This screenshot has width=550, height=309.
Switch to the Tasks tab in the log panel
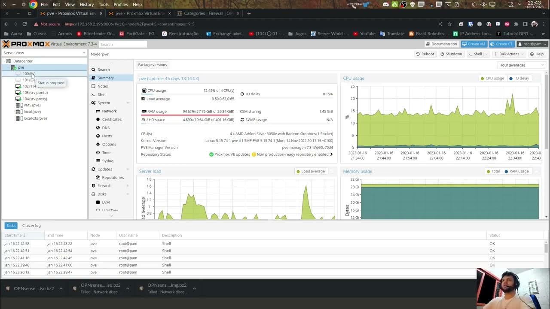tap(11, 225)
